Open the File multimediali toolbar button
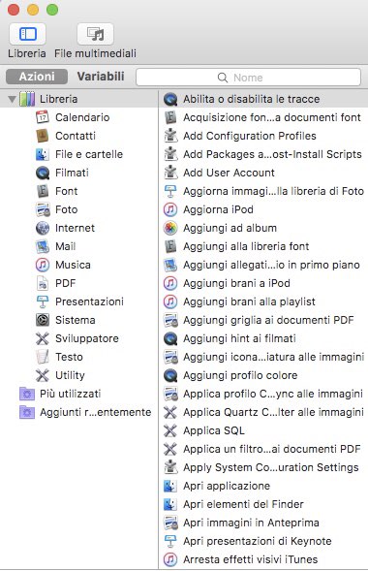This screenshot has width=368, height=571. point(95,34)
